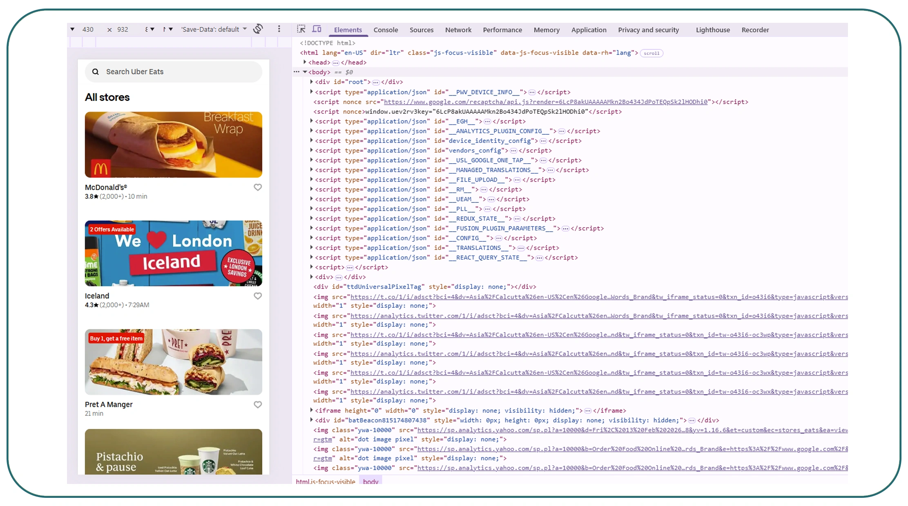The image size is (908, 506).
Task: Open the Google recaptcha script src link
Action: coord(545,102)
